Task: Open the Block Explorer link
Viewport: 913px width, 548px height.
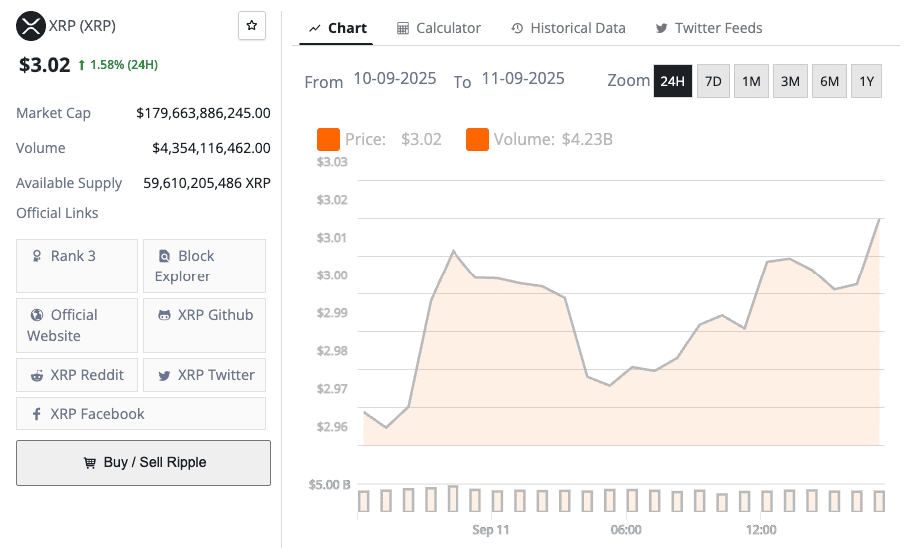Action: click(x=205, y=266)
